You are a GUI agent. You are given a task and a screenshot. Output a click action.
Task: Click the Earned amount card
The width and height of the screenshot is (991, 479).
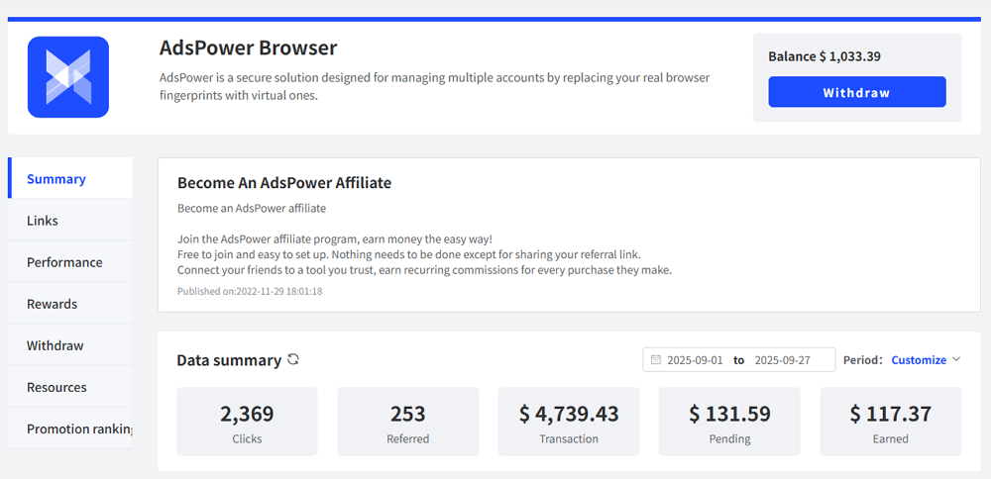click(x=890, y=422)
